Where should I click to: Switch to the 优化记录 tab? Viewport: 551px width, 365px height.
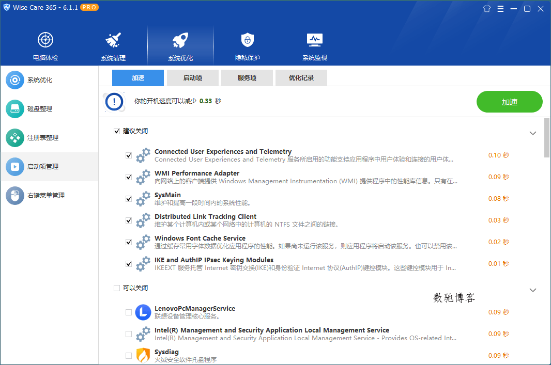click(x=301, y=78)
